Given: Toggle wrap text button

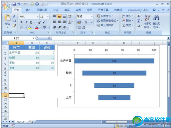Looking at the screenshot, I should [69, 16].
